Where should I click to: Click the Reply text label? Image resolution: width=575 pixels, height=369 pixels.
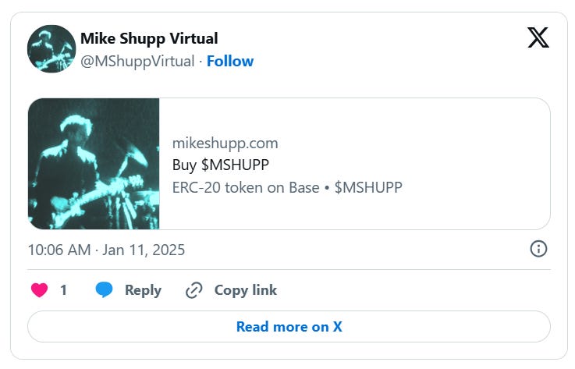coord(143,290)
